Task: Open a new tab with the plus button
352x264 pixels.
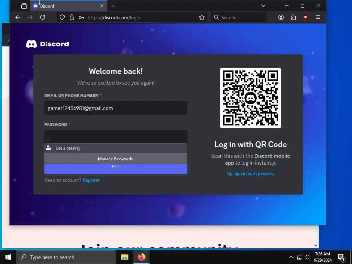Action: [x=113, y=6]
